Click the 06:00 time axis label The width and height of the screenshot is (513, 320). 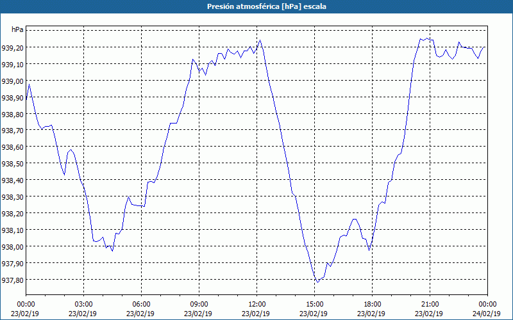(x=141, y=305)
